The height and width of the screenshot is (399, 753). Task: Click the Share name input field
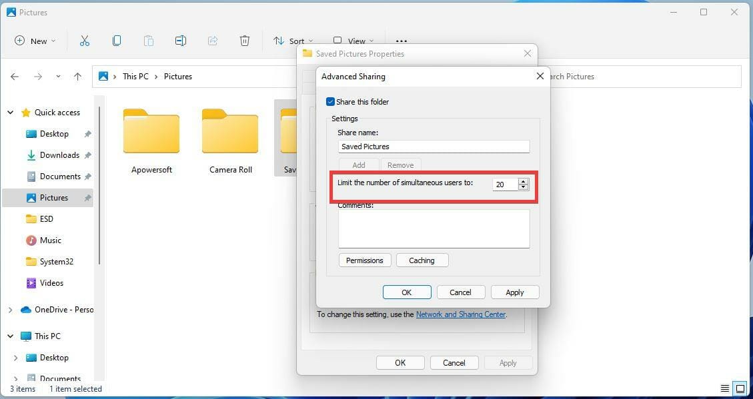tap(434, 147)
